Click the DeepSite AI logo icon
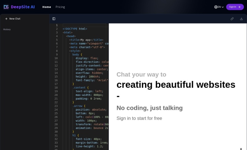The width and height of the screenshot is (247, 150). tap(6, 7)
